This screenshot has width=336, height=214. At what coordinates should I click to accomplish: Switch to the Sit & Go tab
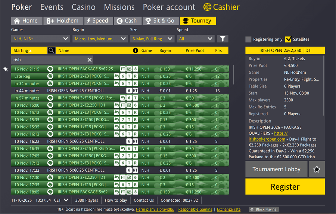click(159, 21)
